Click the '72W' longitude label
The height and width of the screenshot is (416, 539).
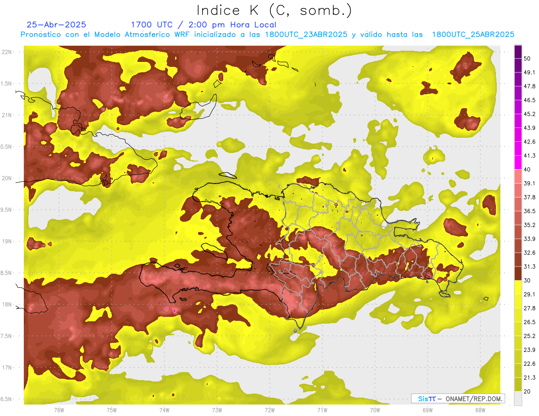(269, 410)
